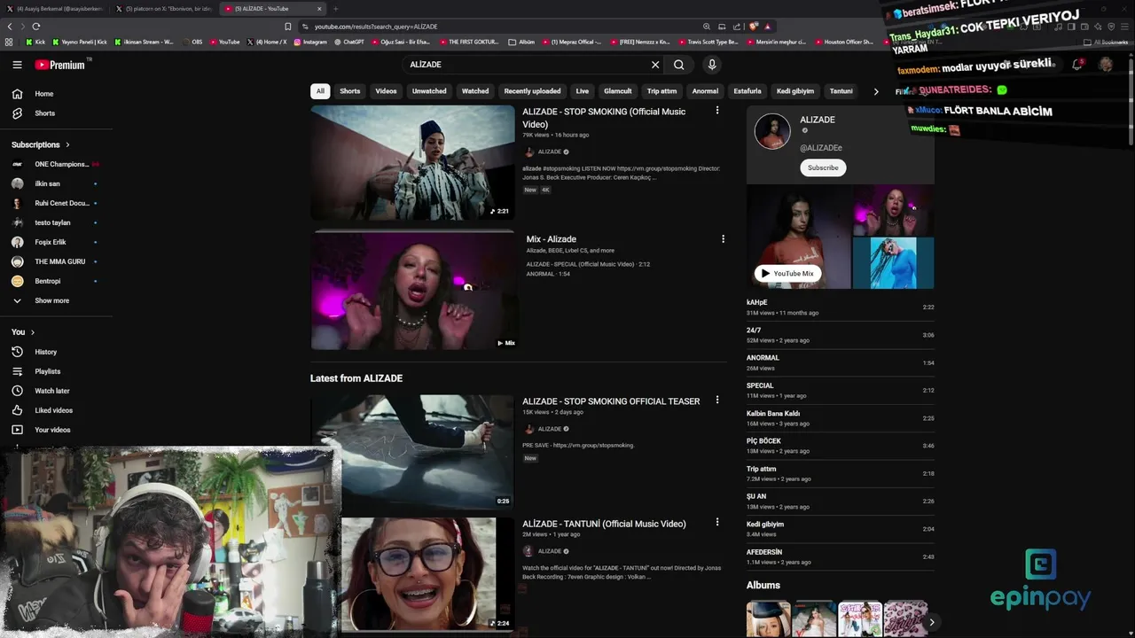Click the YouTube Premium logo
This screenshot has width=1135, height=638.
(60, 65)
